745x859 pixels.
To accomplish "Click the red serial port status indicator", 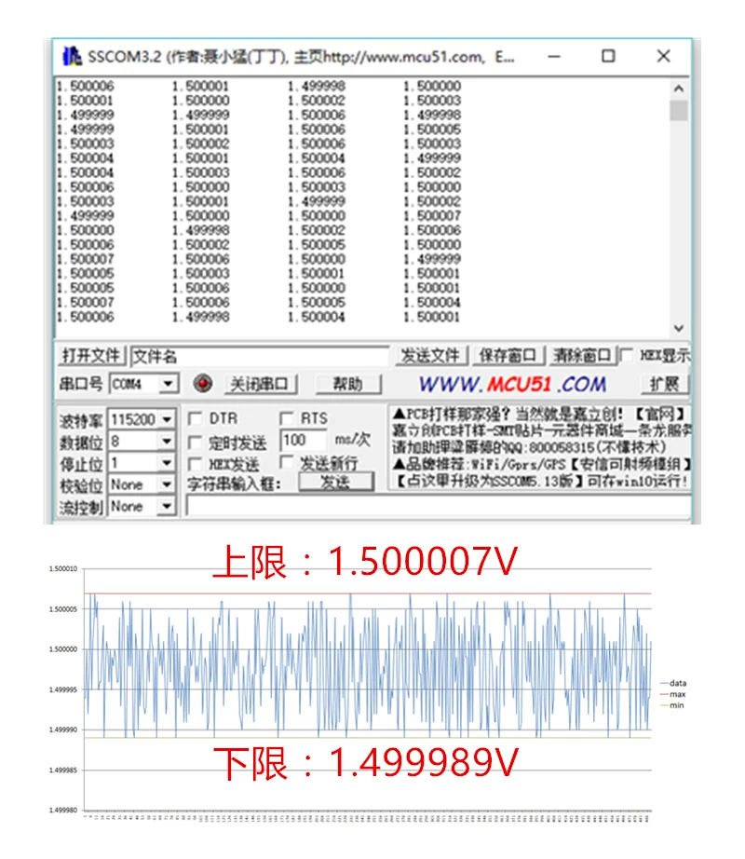I will pyautogui.click(x=203, y=384).
